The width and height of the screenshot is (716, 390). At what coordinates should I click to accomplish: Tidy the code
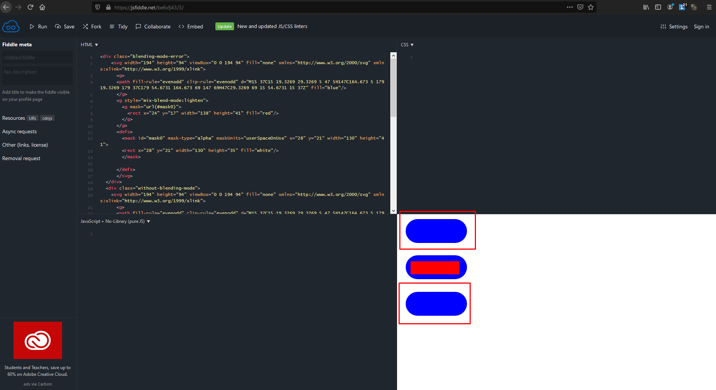pyautogui.click(x=118, y=26)
